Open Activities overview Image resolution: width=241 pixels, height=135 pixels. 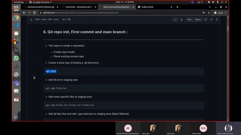pos(18,2)
